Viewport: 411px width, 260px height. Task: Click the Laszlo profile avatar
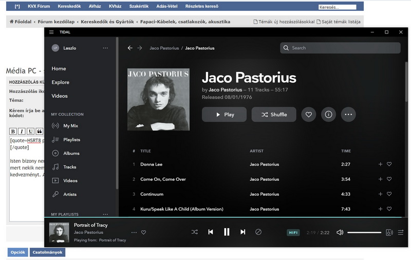(x=55, y=48)
